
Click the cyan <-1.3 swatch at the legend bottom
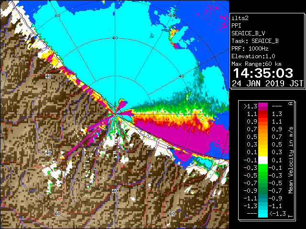pyautogui.click(x=263, y=213)
